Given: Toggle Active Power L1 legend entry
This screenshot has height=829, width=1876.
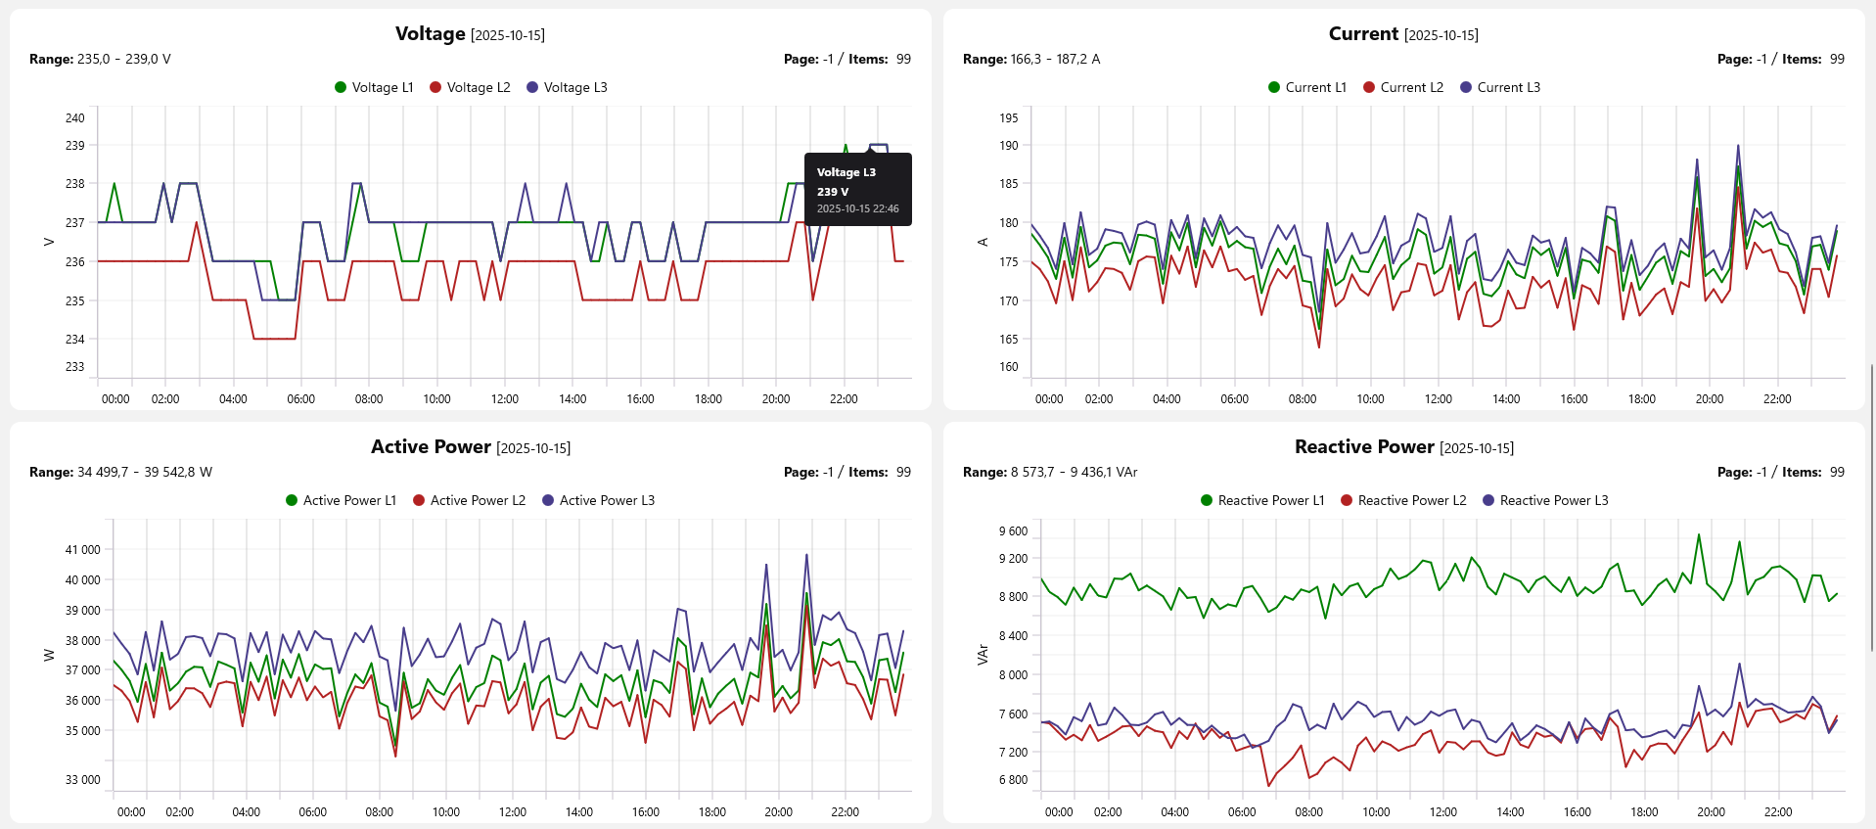Looking at the screenshot, I should click(x=341, y=500).
